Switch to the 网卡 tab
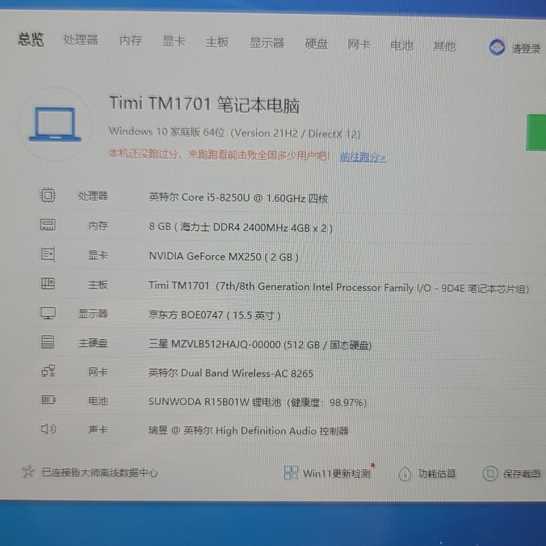The width and height of the screenshot is (546, 546). pos(359,44)
